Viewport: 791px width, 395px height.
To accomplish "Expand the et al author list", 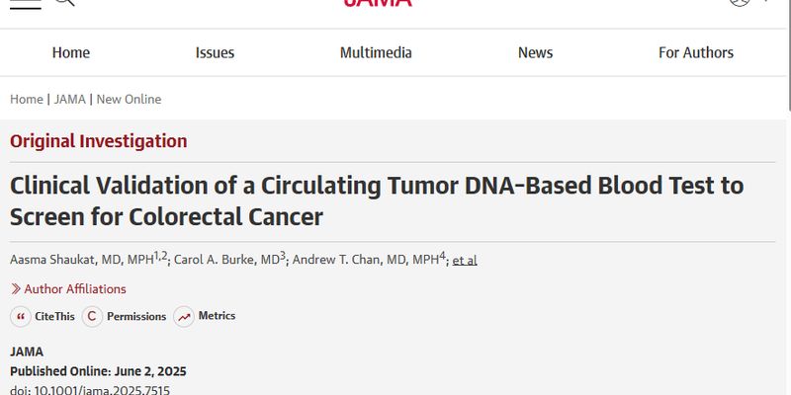I will pyautogui.click(x=465, y=260).
